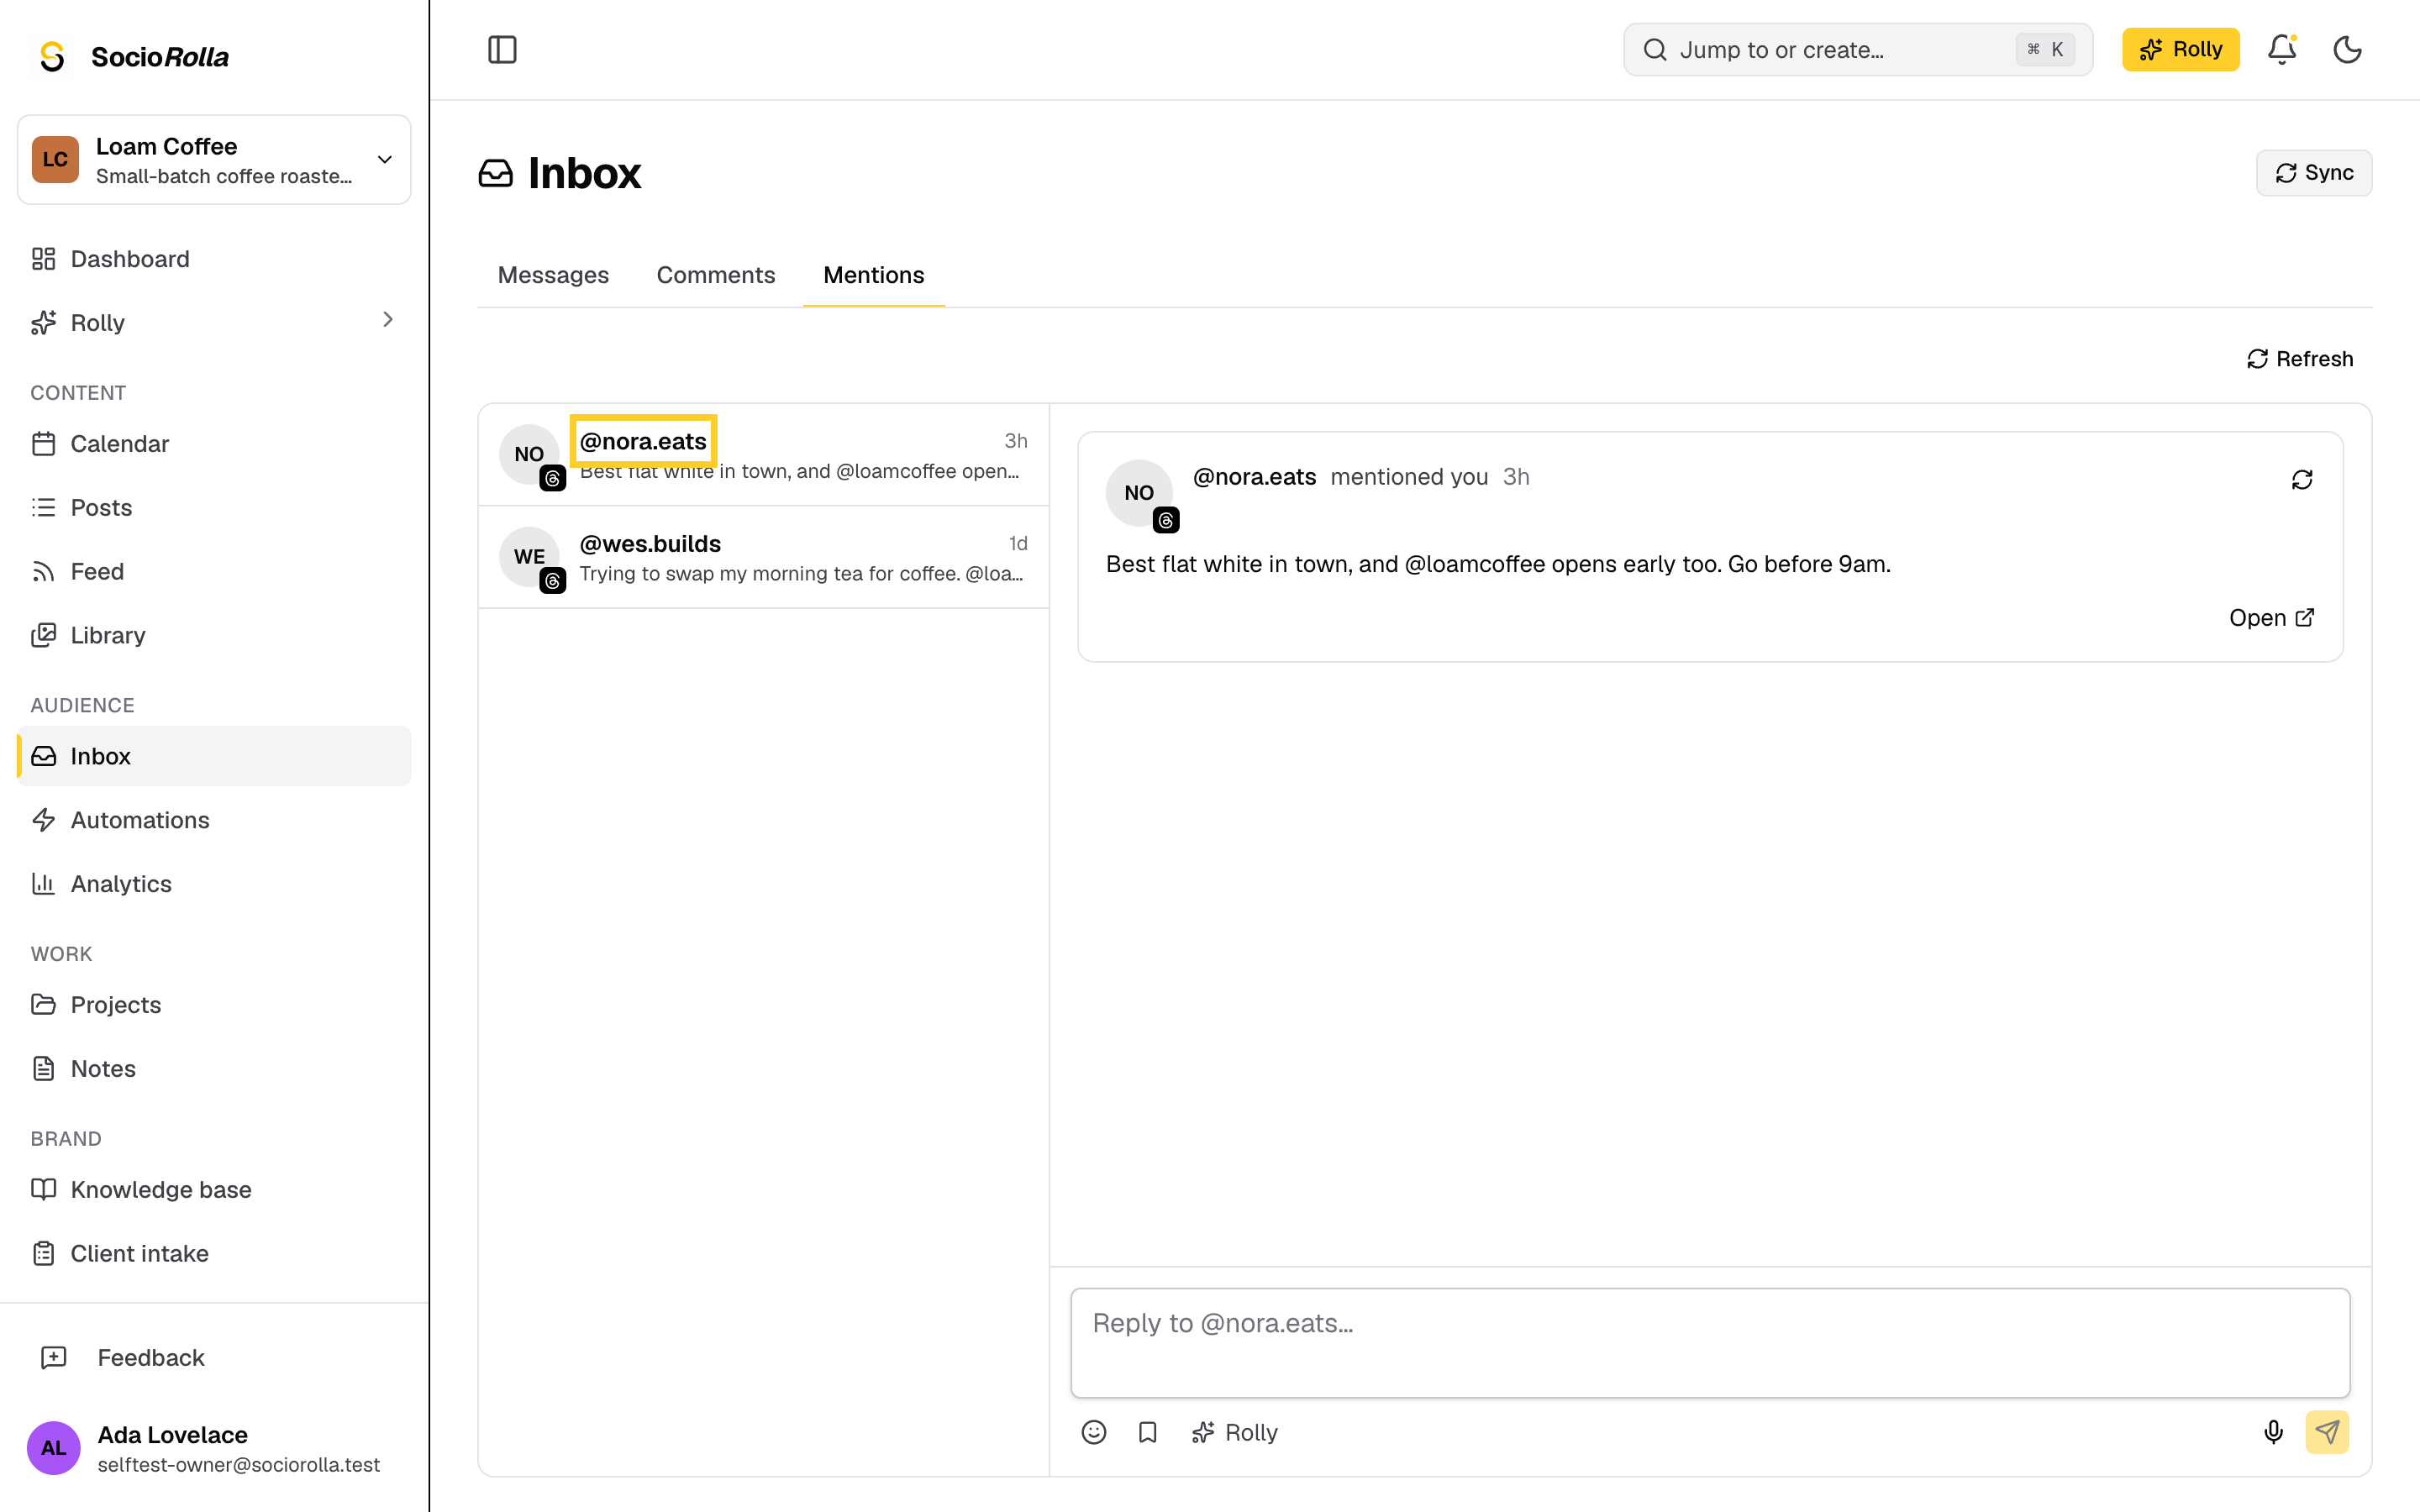Open Projects under Work
The width and height of the screenshot is (2420, 1512).
point(214,1005)
